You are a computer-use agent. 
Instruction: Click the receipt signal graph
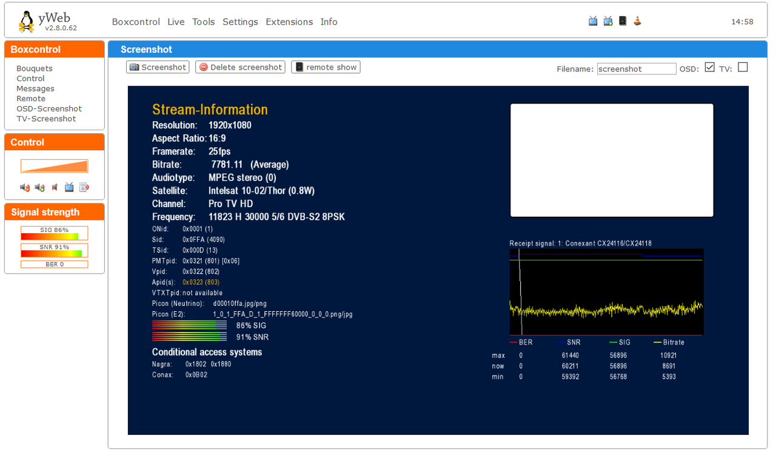(606, 291)
